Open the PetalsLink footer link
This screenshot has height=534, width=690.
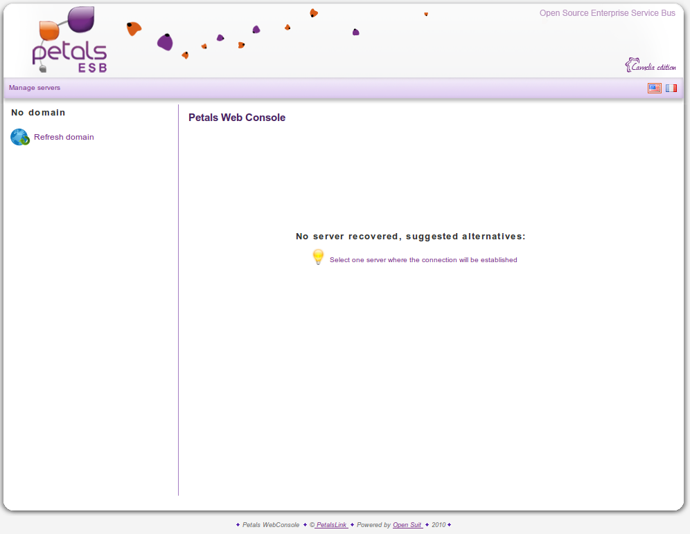tap(331, 525)
